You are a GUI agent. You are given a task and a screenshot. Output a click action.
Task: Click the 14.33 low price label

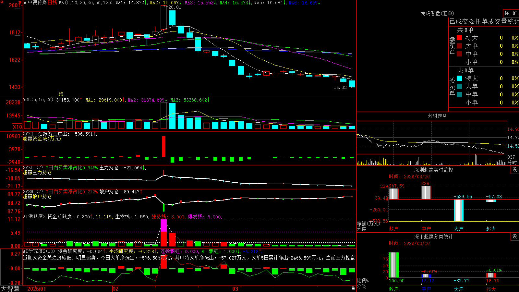pyautogui.click(x=340, y=87)
